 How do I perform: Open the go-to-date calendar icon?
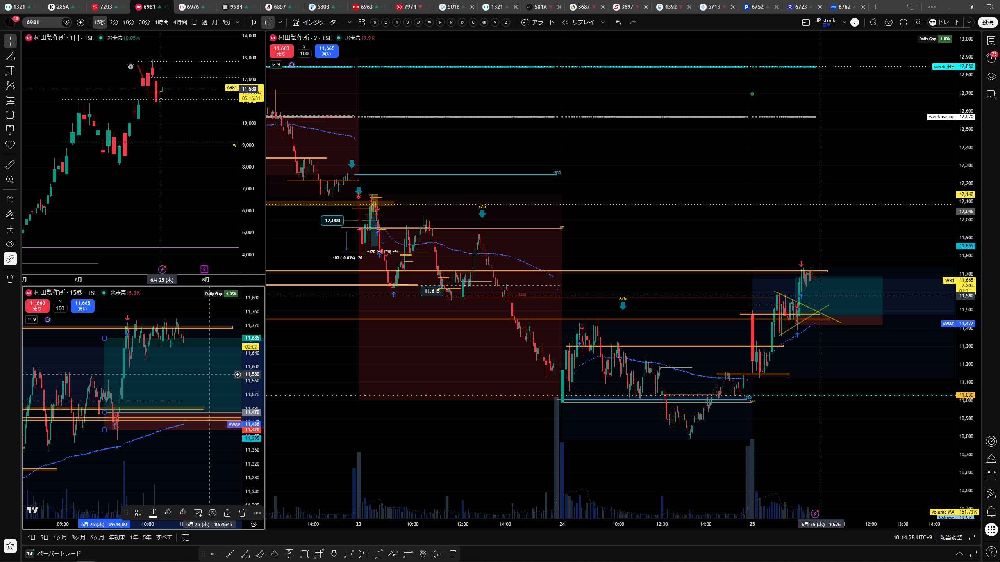click(186, 537)
